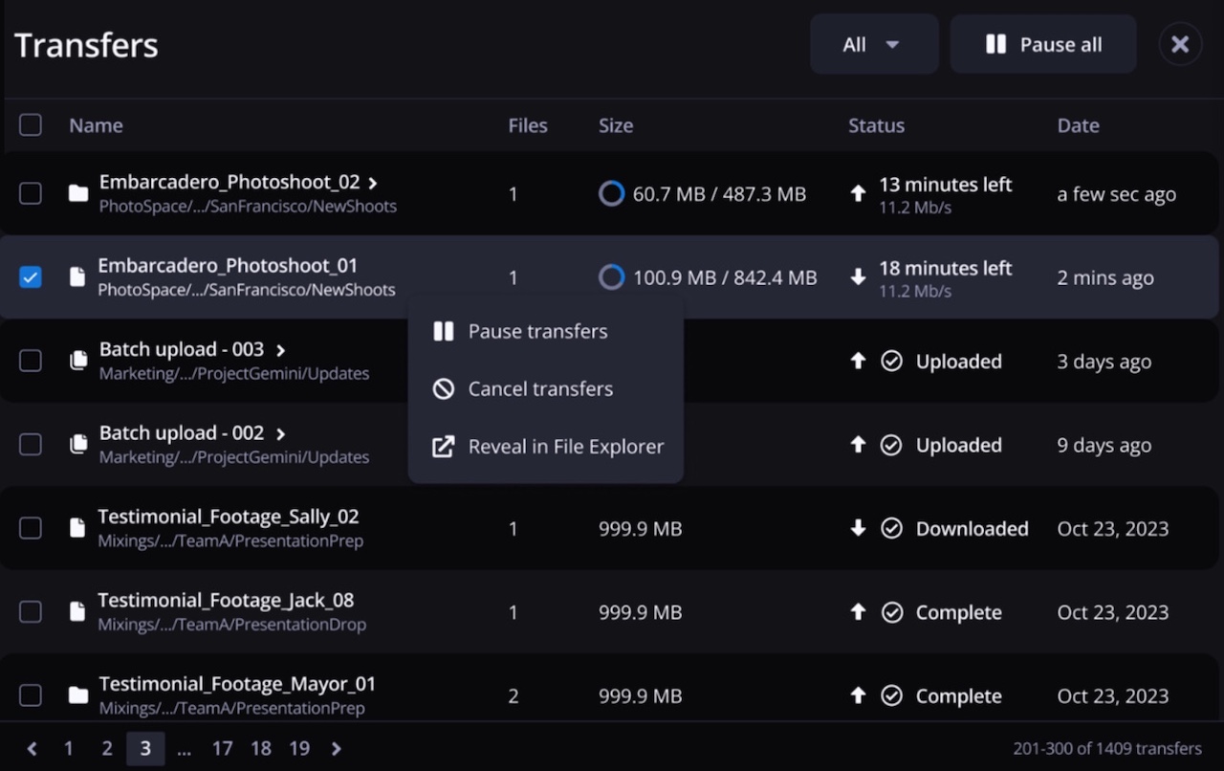Select Cancel transfers from context menu
Viewport: 1224px width, 771px height.
point(546,388)
